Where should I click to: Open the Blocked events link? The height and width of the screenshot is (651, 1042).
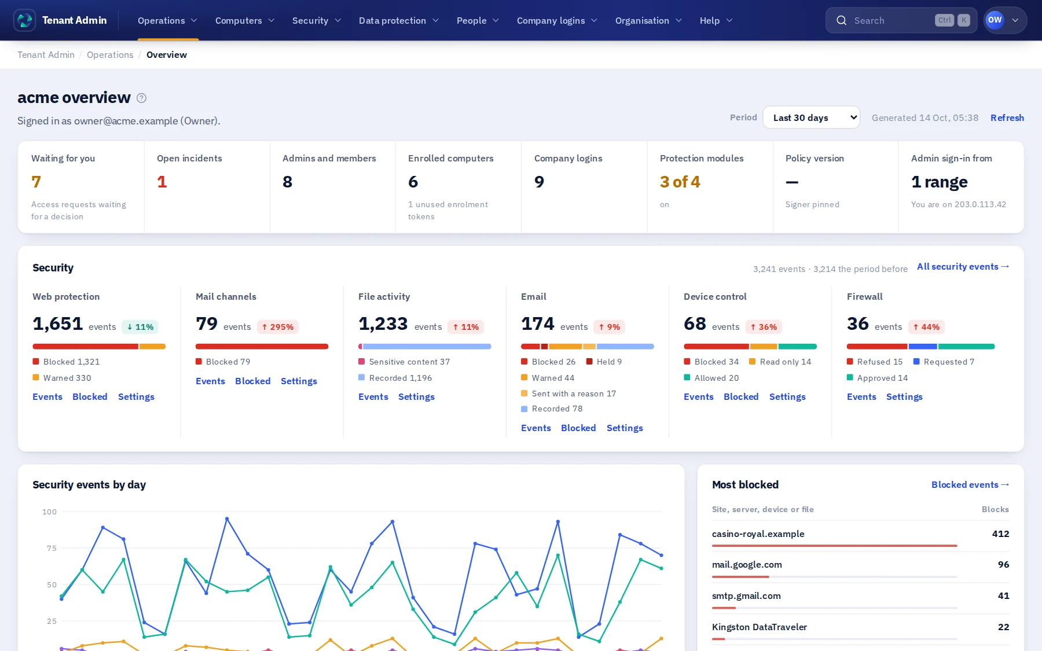coord(970,485)
